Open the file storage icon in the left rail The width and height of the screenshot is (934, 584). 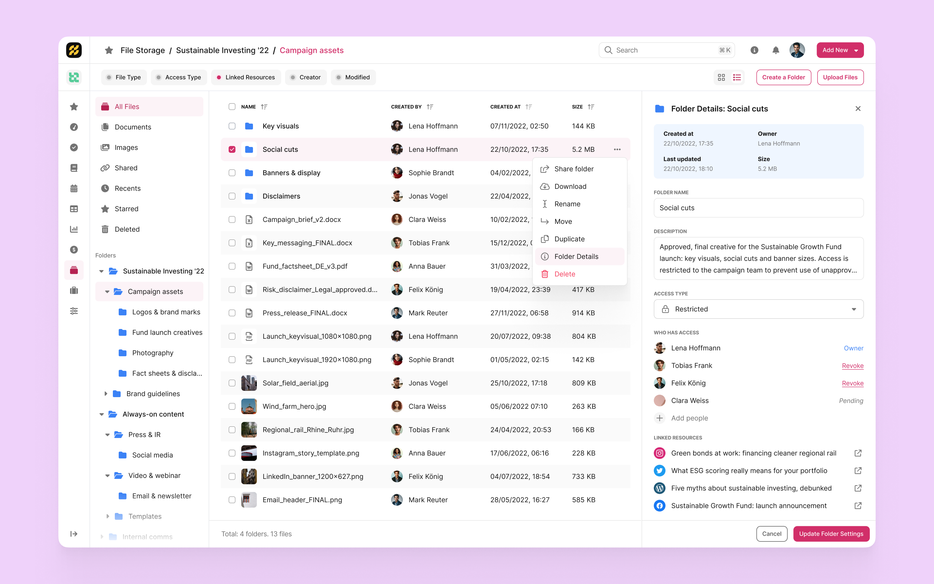pyautogui.click(x=74, y=270)
